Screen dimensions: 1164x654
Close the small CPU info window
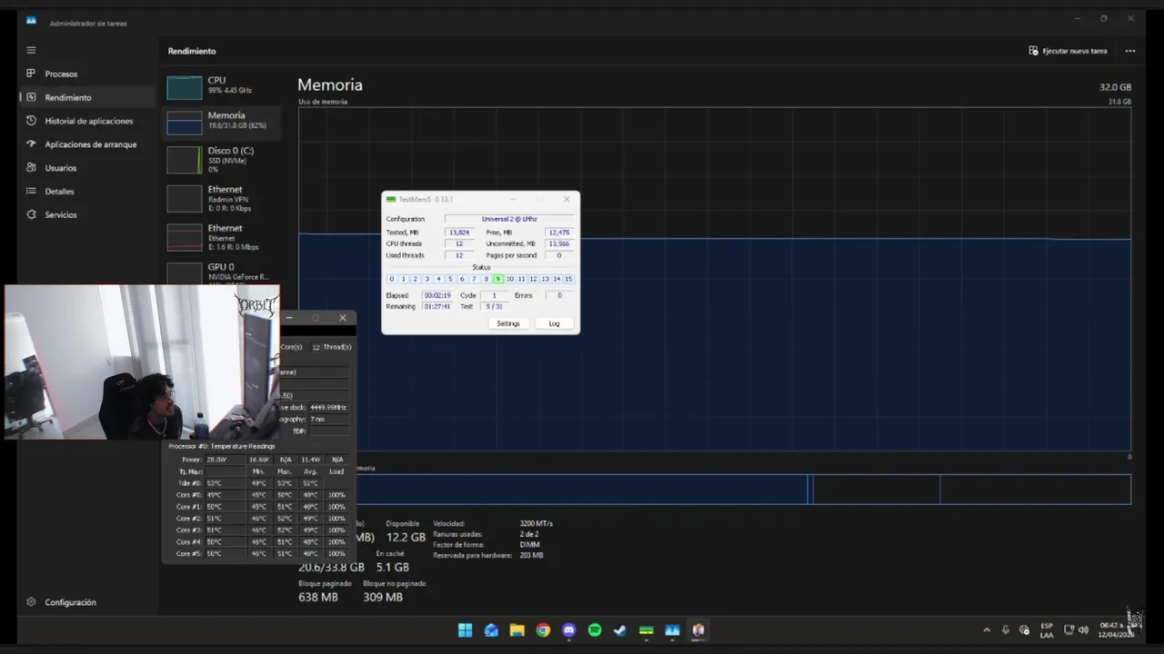click(x=342, y=318)
